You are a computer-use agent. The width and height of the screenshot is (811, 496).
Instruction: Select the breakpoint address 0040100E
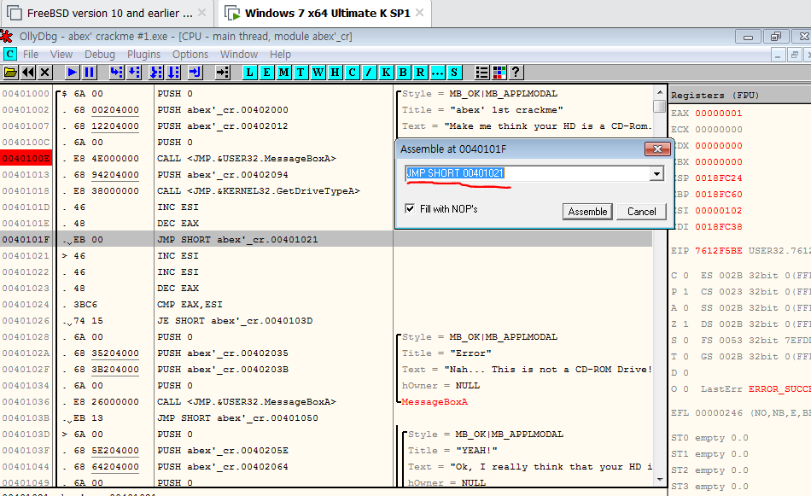[26, 158]
